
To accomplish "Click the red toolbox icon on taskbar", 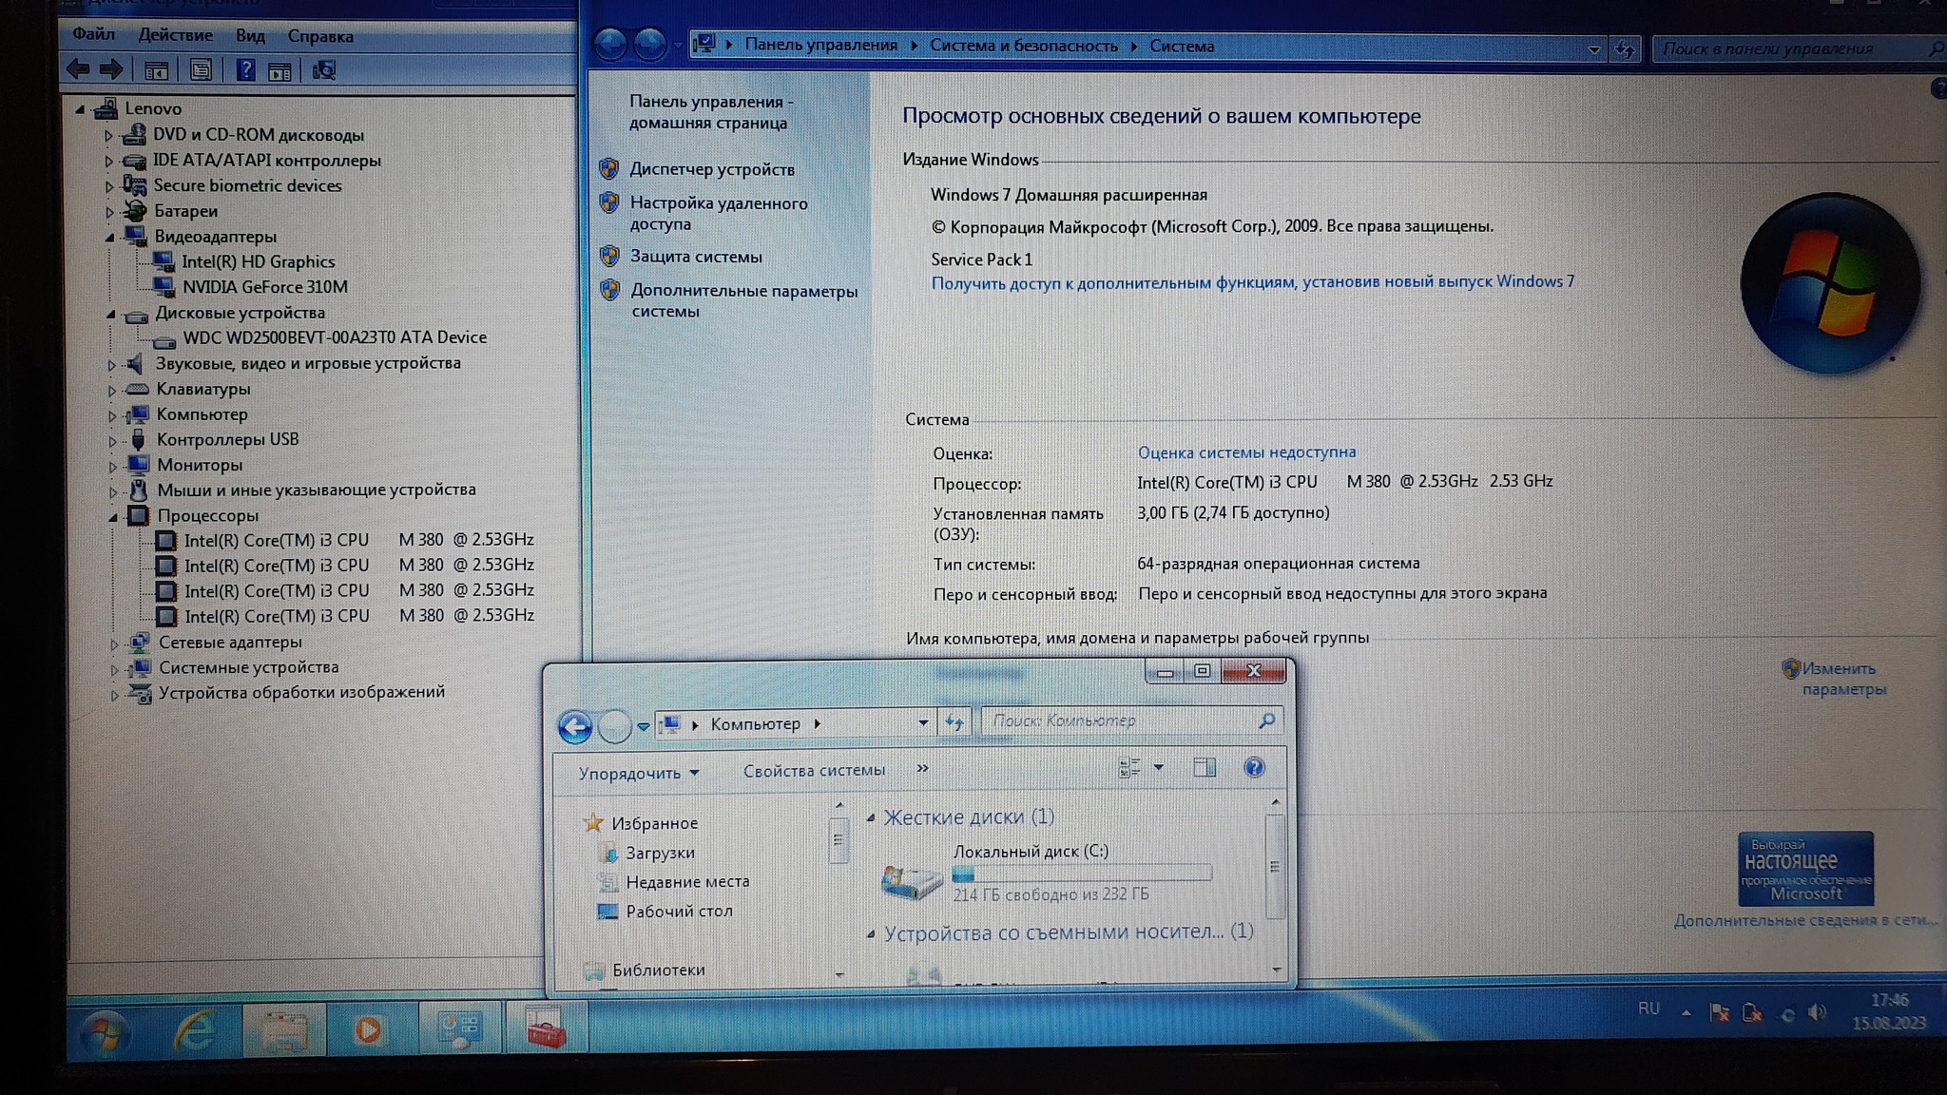I will (546, 1029).
